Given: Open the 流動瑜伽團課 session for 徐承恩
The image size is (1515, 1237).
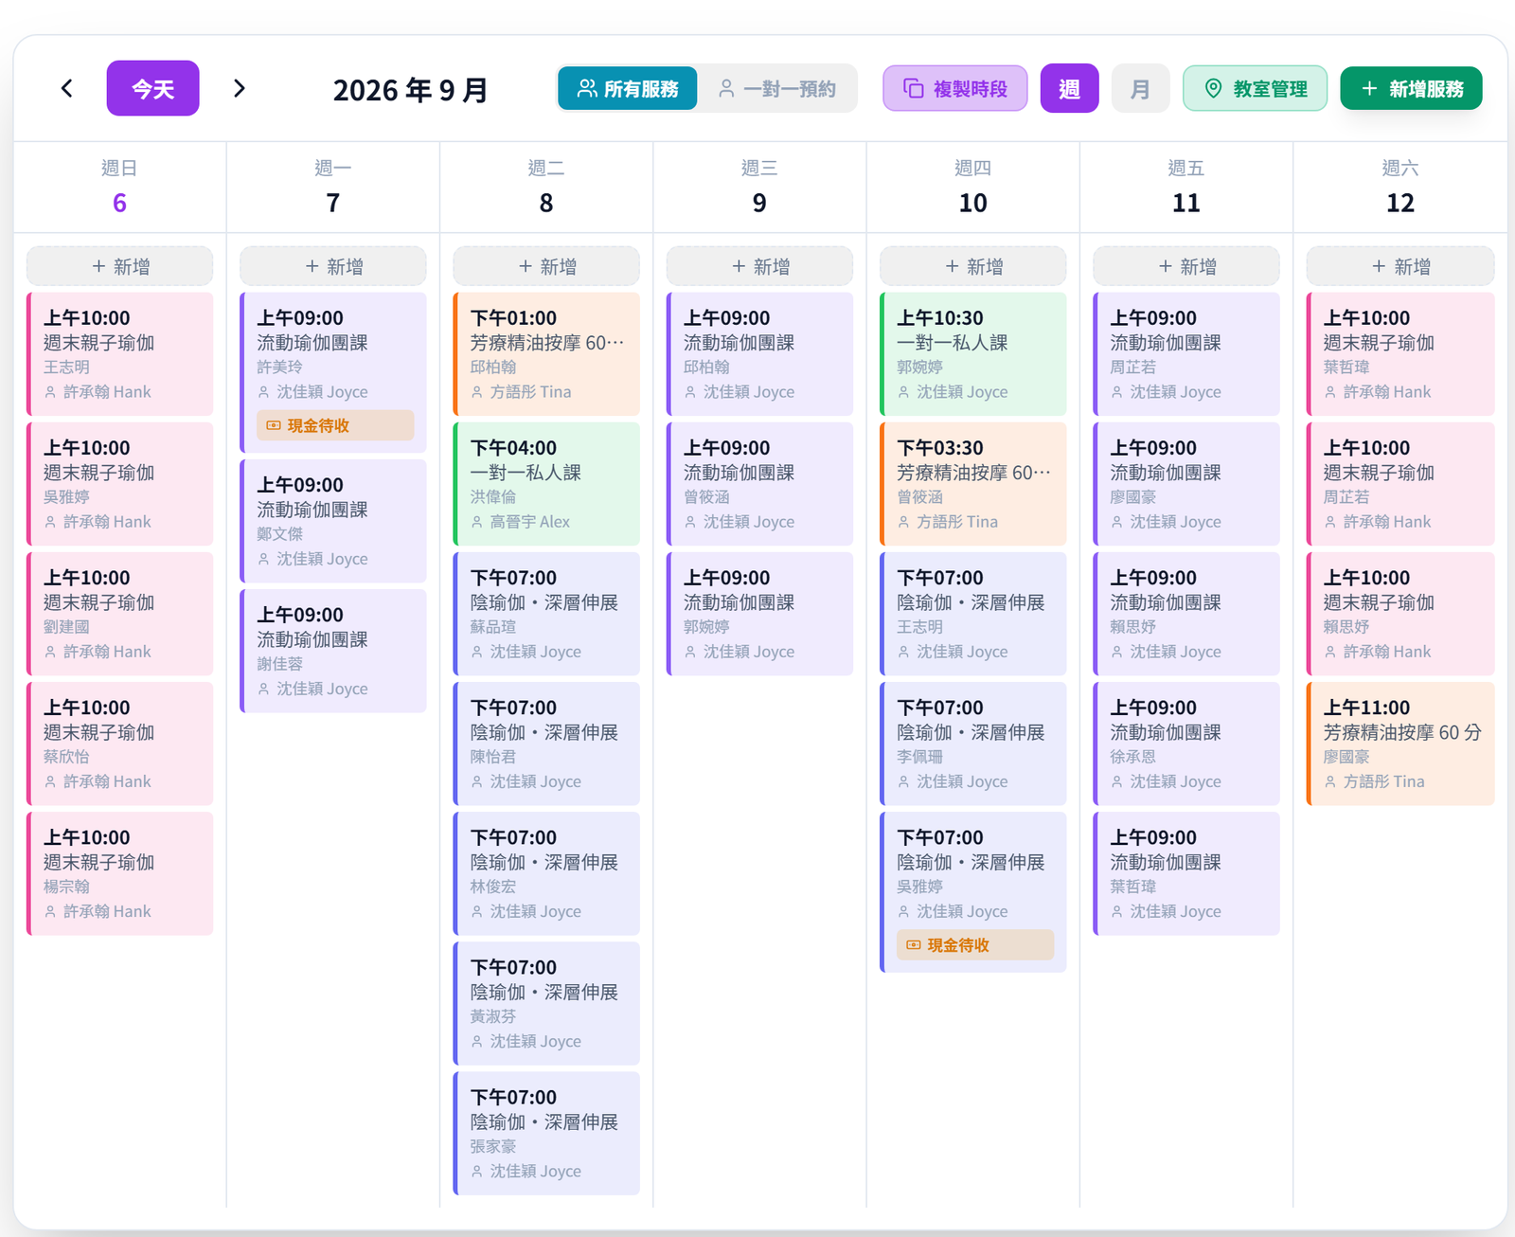Looking at the screenshot, I should point(1186,744).
